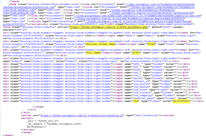The image size is (206, 136).
Task: Click the hidden input name 'oprid'
Action: tap(138, 78)
